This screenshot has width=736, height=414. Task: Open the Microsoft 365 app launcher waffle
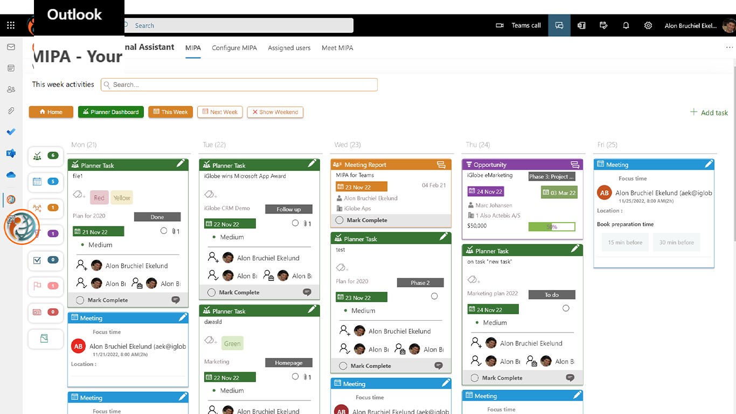11,25
